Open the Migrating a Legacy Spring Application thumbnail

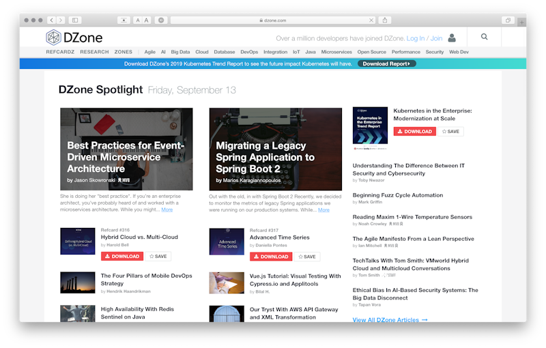point(275,149)
